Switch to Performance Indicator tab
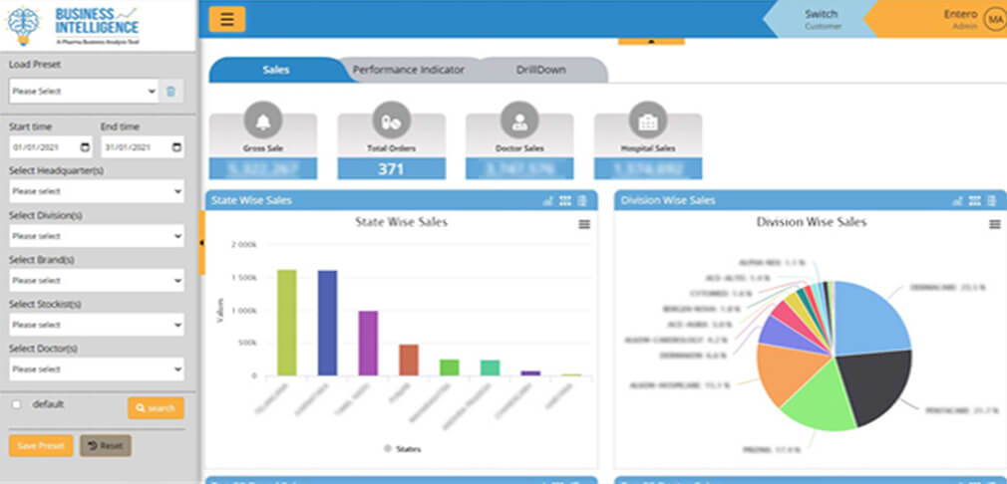This screenshot has height=484, width=1007. [x=408, y=71]
